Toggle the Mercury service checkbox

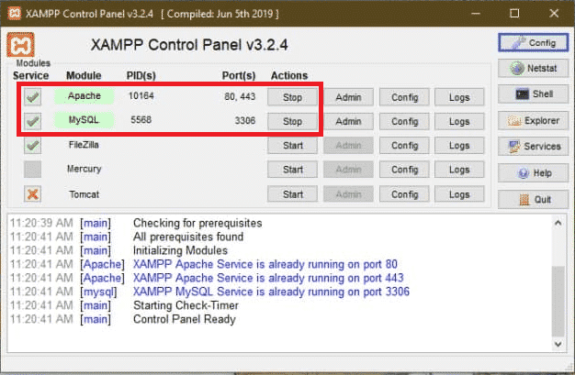[33, 170]
